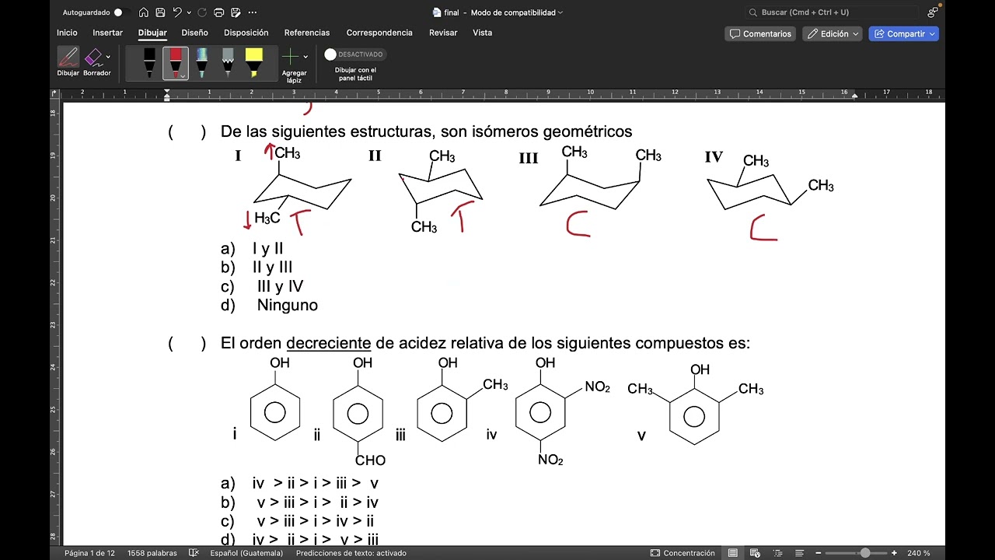Open the document title dropdown chevron
This screenshot has width=995, height=560.
(560, 12)
